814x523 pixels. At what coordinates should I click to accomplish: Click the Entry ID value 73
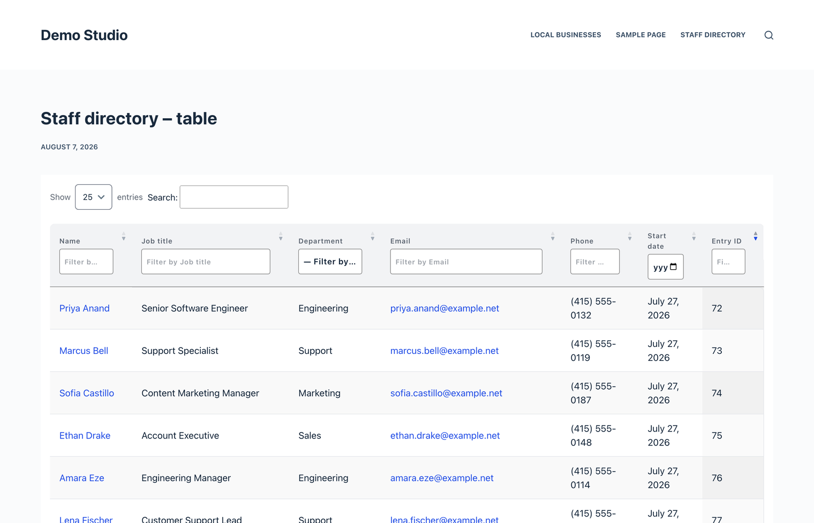pos(717,351)
